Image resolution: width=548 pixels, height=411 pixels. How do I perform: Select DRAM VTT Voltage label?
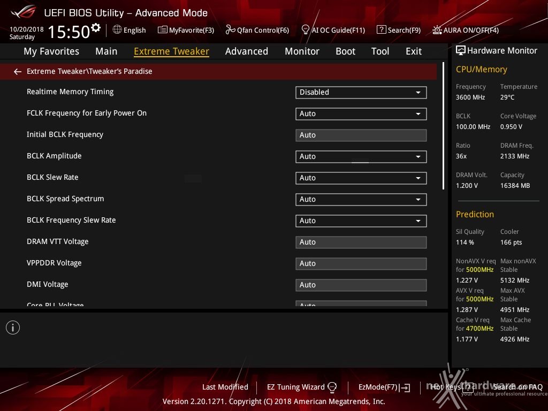click(x=58, y=241)
